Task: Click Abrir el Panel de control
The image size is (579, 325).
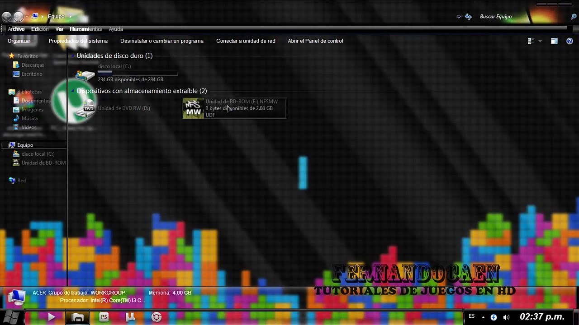Action: (x=315, y=41)
